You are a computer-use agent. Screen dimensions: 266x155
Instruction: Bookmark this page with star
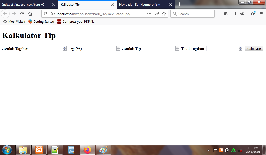click(x=164, y=14)
